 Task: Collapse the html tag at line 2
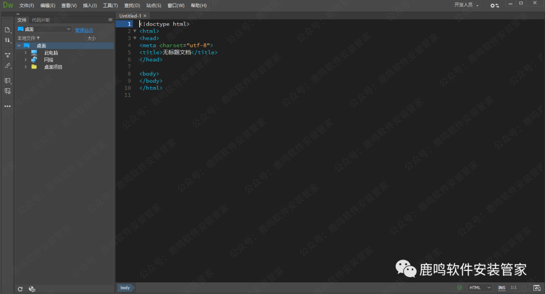(135, 31)
